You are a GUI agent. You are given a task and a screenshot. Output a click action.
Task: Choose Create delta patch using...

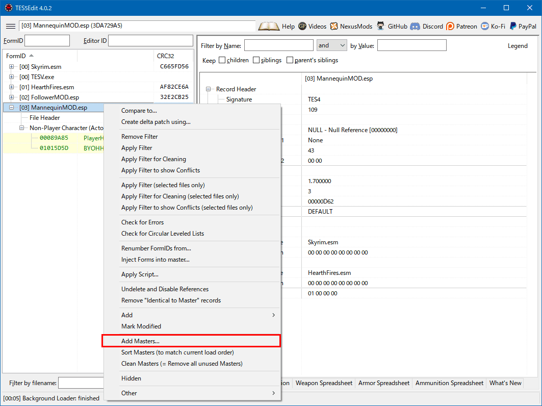(193, 122)
